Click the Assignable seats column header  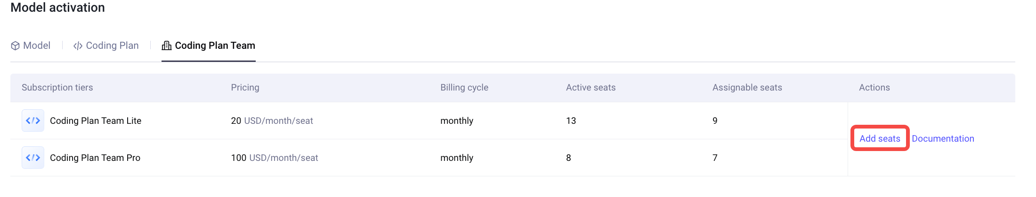tap(747, 87)
